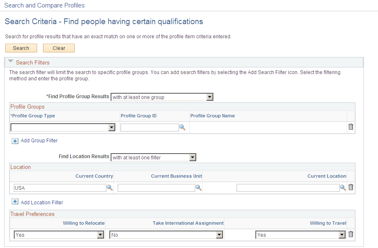This screenshot has width=378, height=248.
Task: Open the Willing to Relocate dropdown
Action: click(x=100, y=234)
